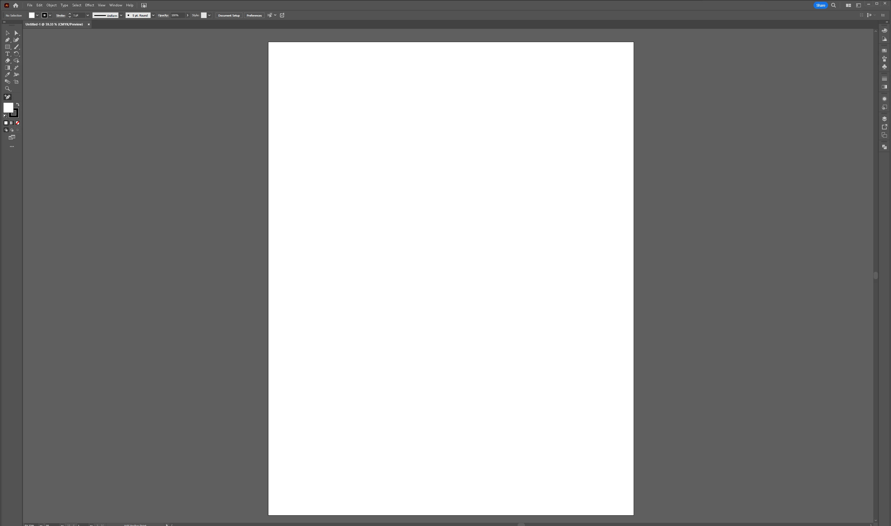Click the Document Setup button
Screen dimensions: 891x526
click(229, 15)
